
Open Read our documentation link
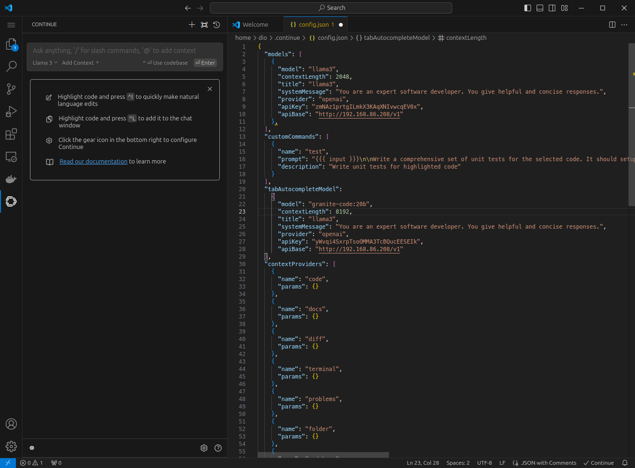pos(93,162)
